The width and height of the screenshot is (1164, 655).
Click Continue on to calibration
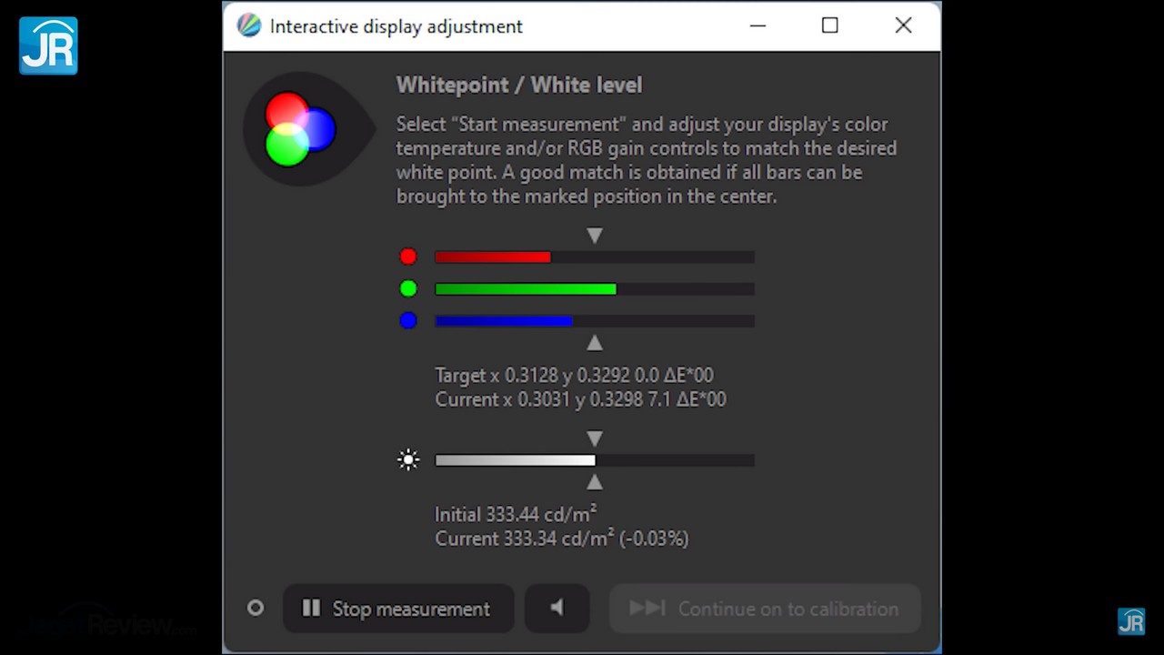[765, 609]
